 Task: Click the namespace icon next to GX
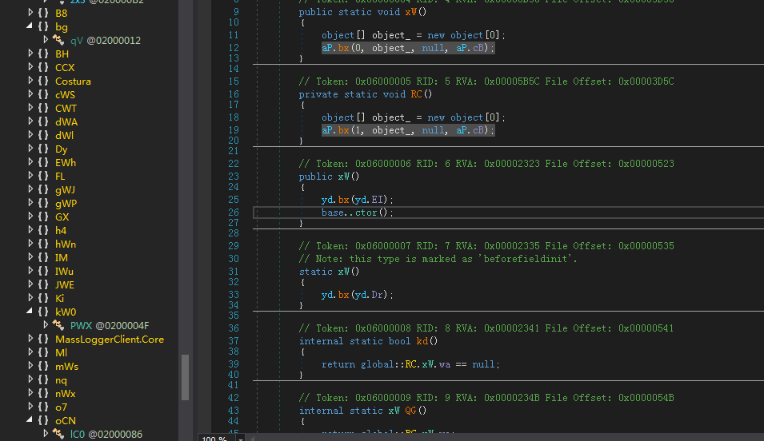[43, 217]
